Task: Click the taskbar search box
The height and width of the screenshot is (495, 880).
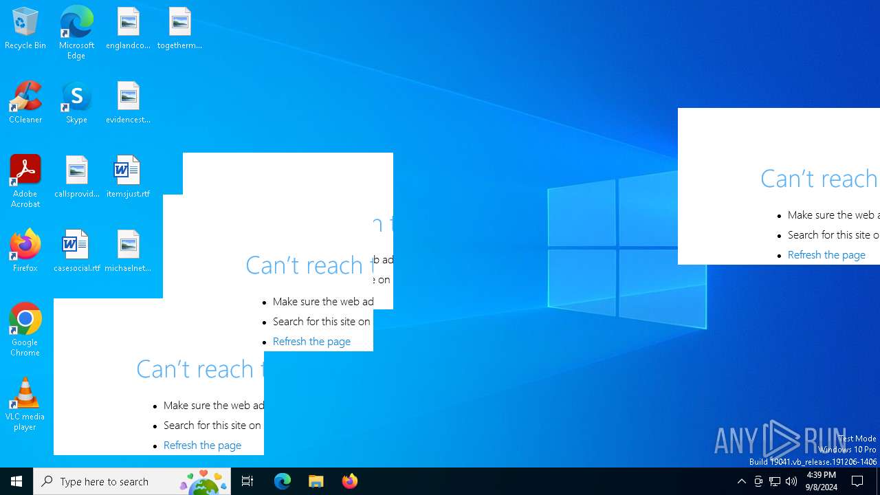Action: tap(132, 481)
